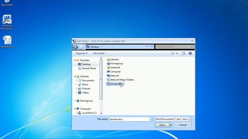Open the view options dropdown arrow

177,53
